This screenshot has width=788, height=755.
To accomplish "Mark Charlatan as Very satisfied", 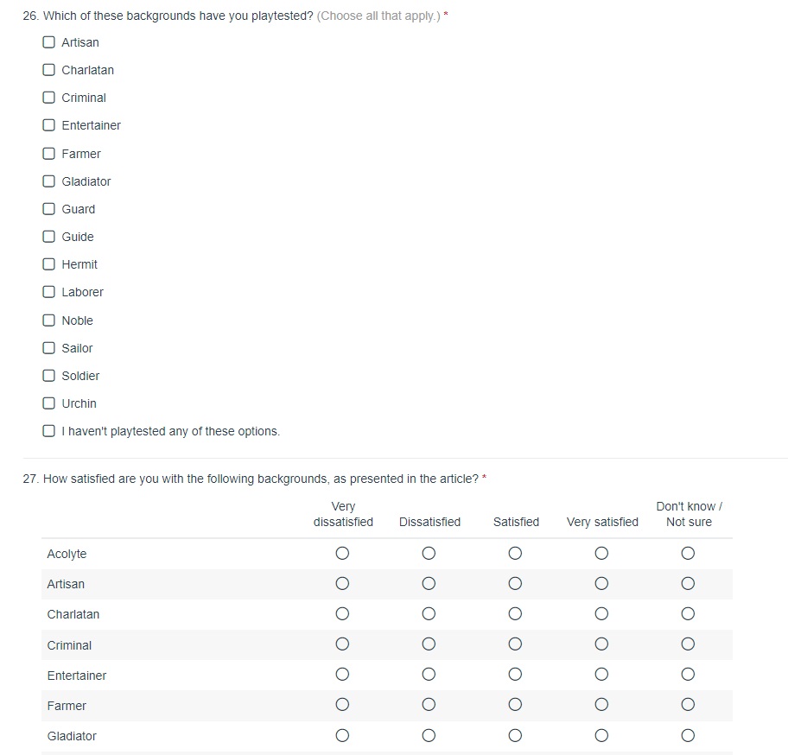I will point(601,614).
